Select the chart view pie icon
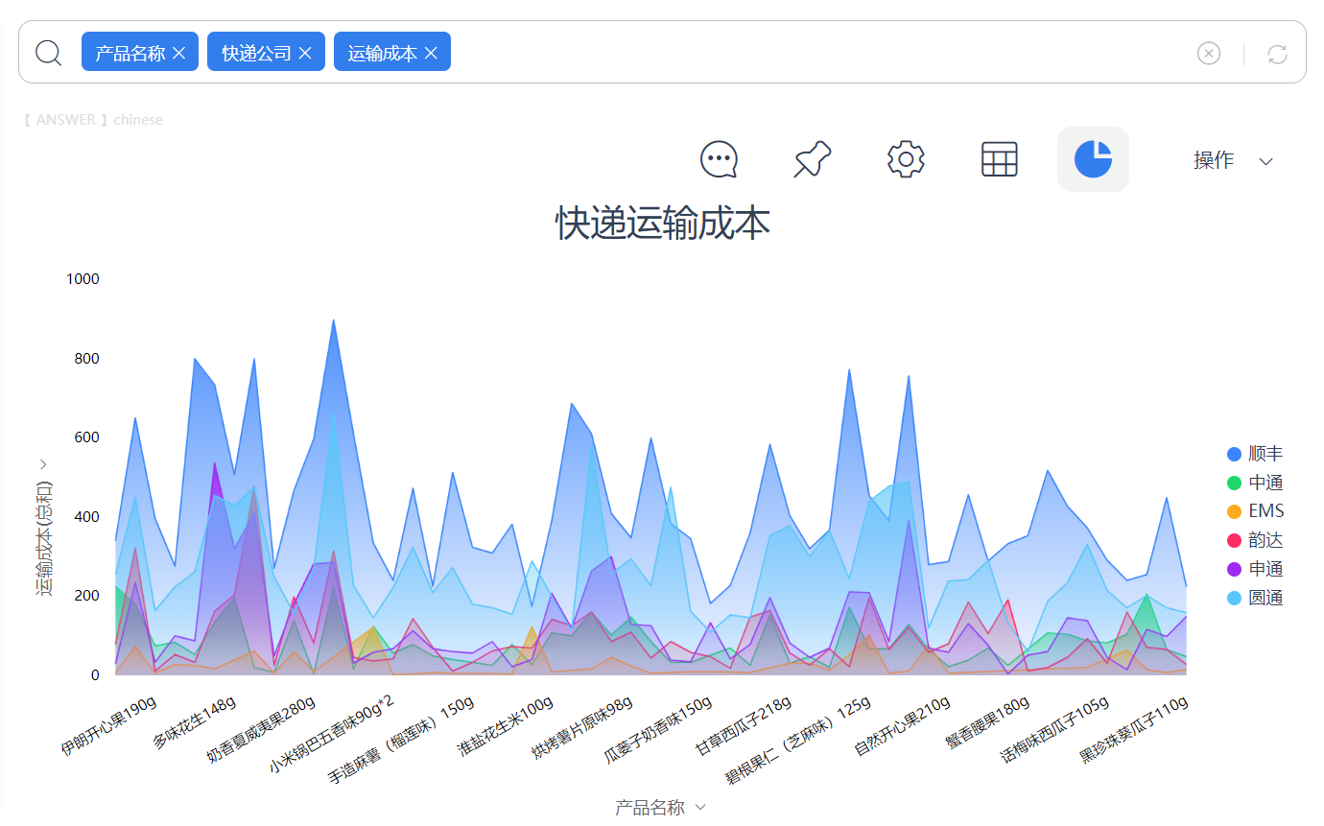Screen dimensions: 1324x826 click(x=1093, y=159)
